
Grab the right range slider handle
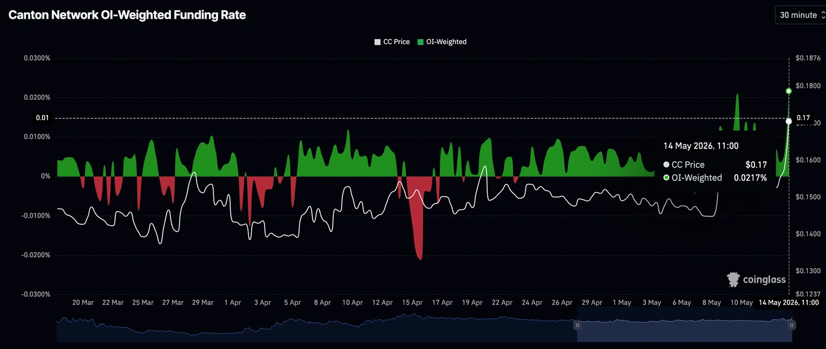point(792,325)
